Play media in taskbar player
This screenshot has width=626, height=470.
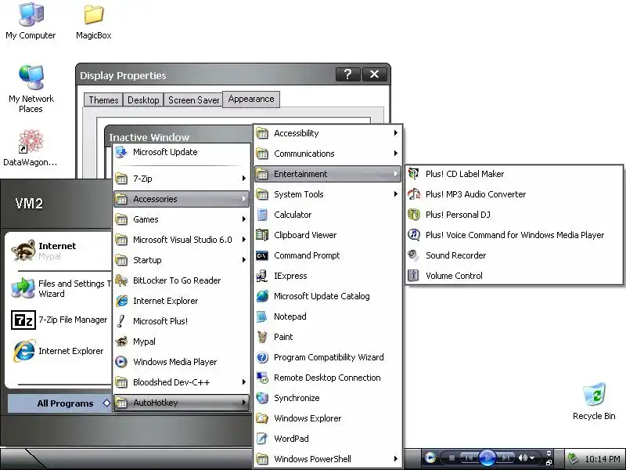[x=487, y=457]
